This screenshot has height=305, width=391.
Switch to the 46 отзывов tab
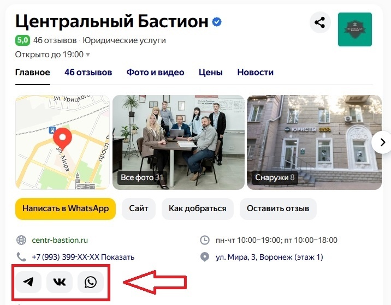coord(88,72)
